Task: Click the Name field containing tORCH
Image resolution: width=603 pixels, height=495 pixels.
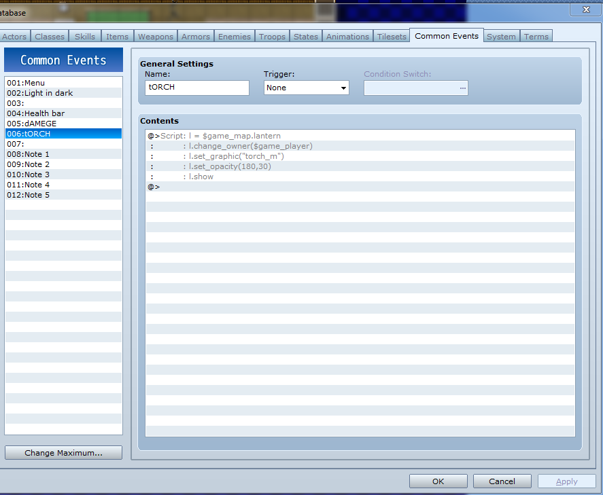Action: (x=197, y=88)
